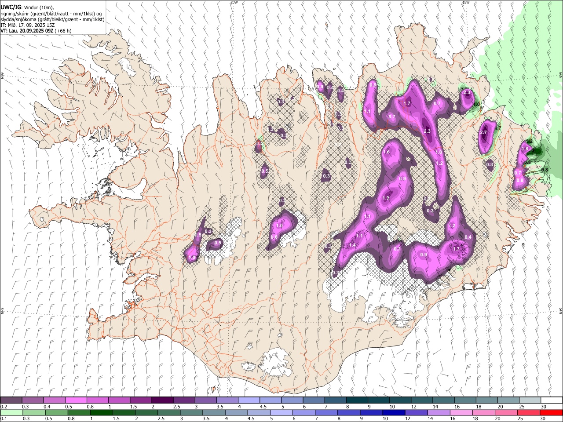Click the 16–18 light pink swatch in lower legend
Viewport: 563px width, 422px height.
pos(461,413)
